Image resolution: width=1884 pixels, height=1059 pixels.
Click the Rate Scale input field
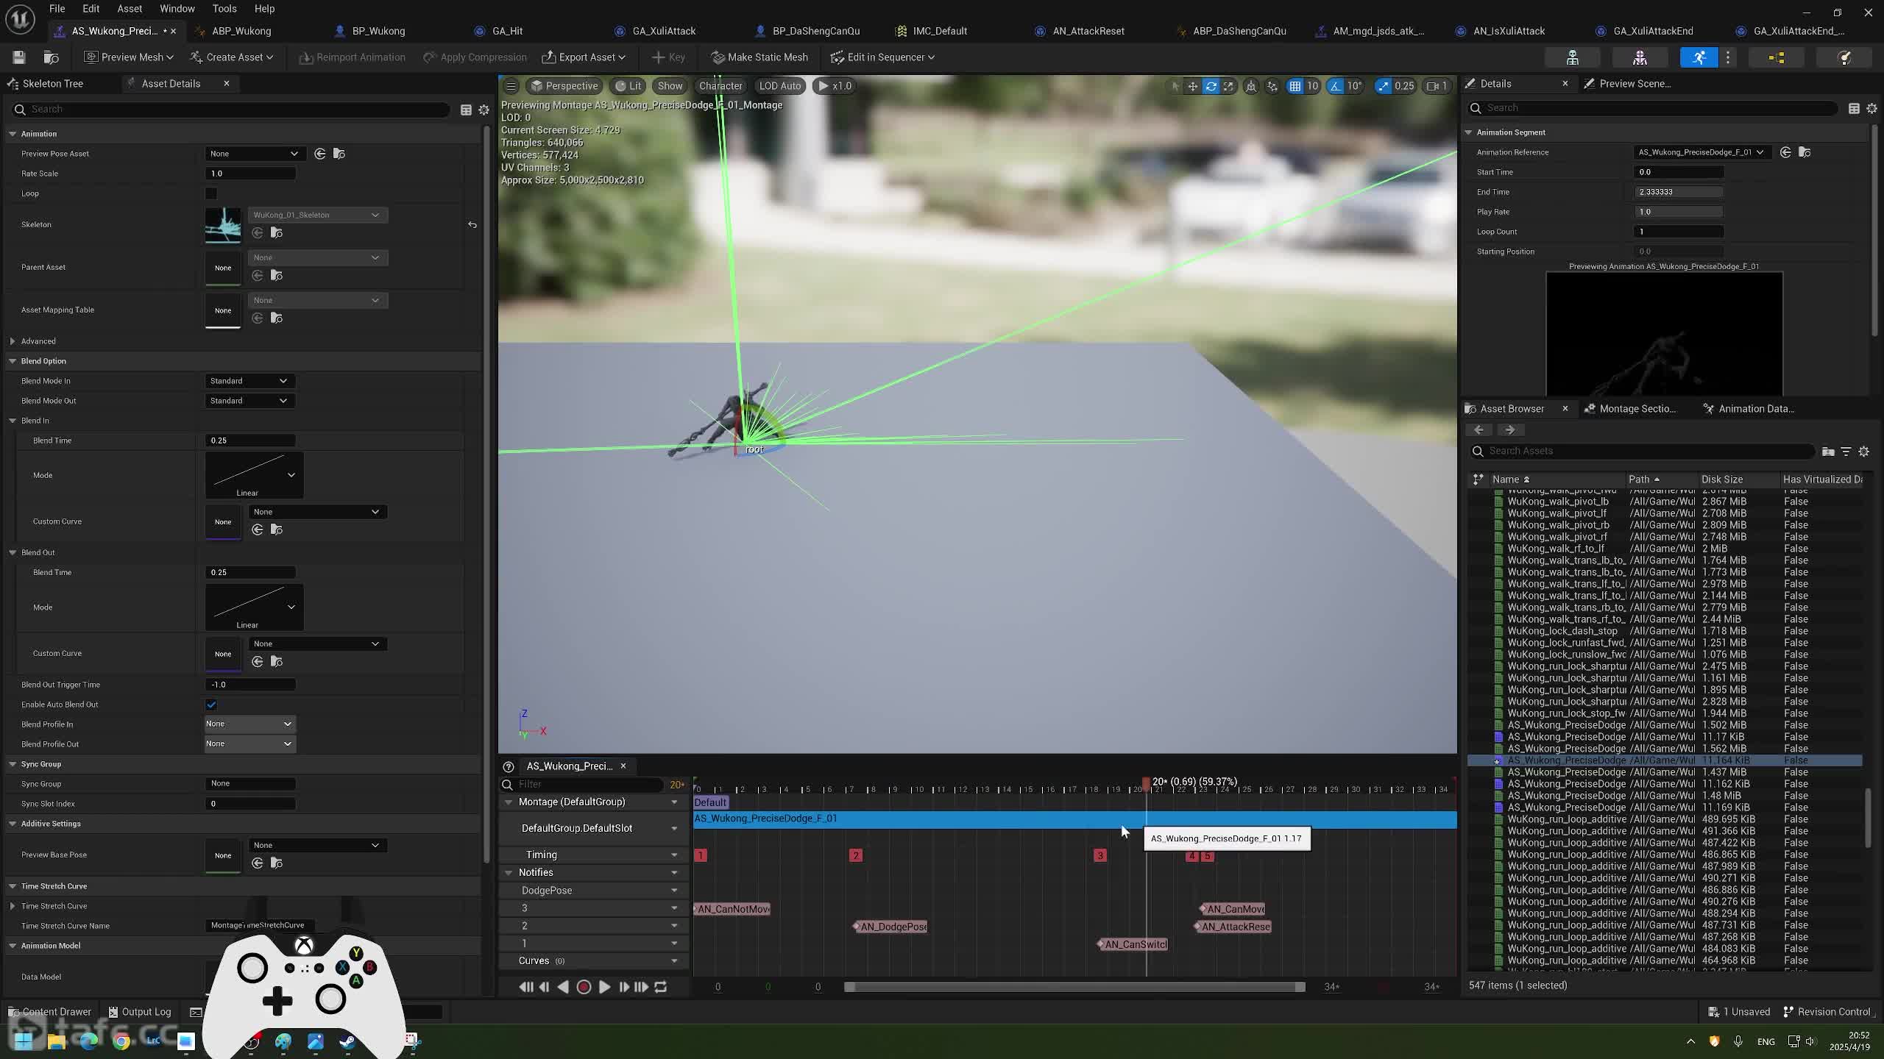coord(250,174)
